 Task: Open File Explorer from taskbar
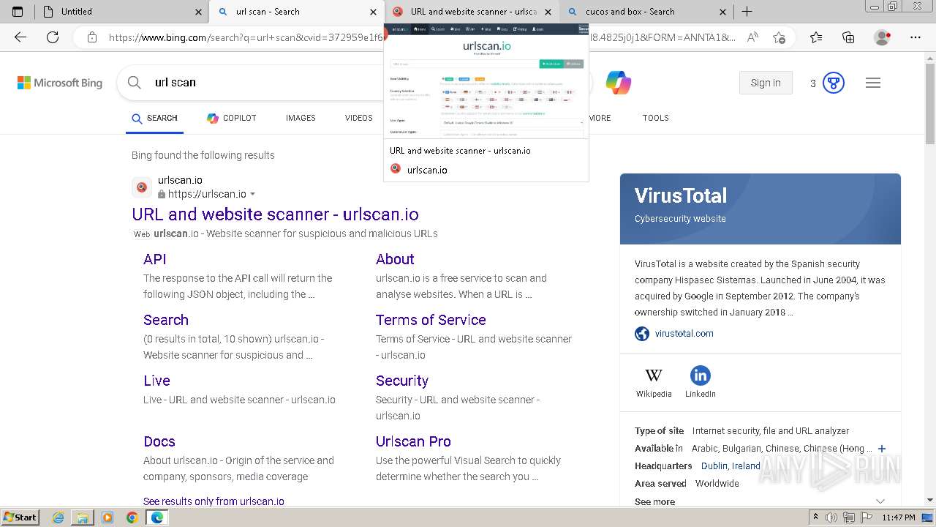click(x=83, y=517)
